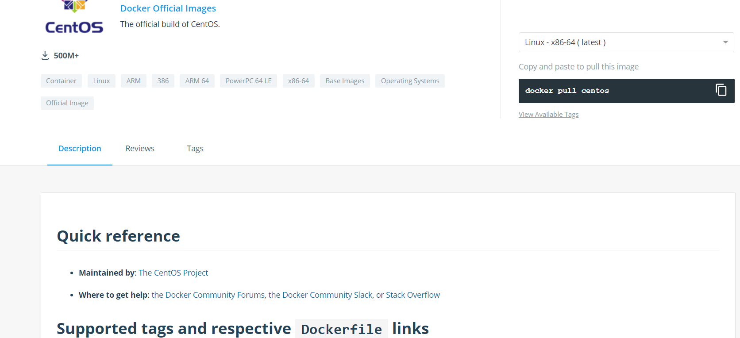Select the Official Image tag chip

(x=67, y=103)
